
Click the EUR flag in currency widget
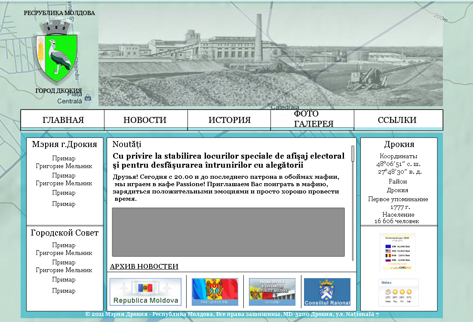(x=388, y=246)
